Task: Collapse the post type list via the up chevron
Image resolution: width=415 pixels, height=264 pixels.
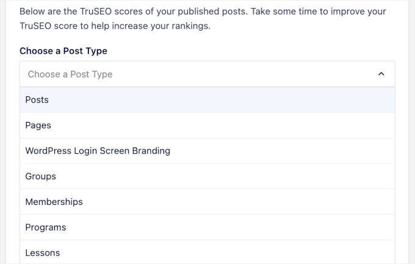Action: pos(381,74)
